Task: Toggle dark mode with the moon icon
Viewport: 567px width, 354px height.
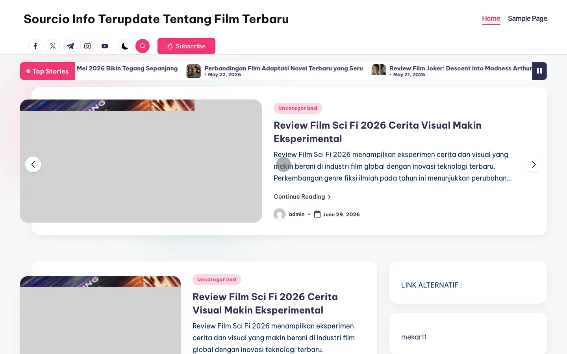Action: point(125,46)
